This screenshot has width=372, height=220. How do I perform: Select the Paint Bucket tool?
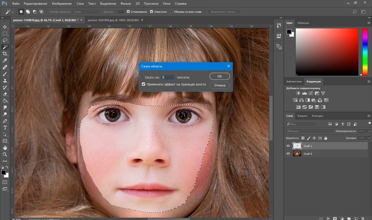(5, 101)
